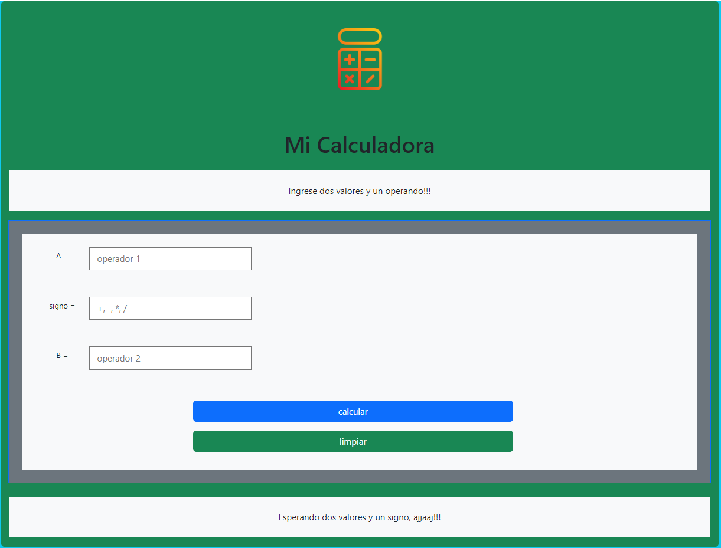Click the green limpiar button
This screenshot has width=721, height=548.
pyautogui.click(x=353, y=441)
